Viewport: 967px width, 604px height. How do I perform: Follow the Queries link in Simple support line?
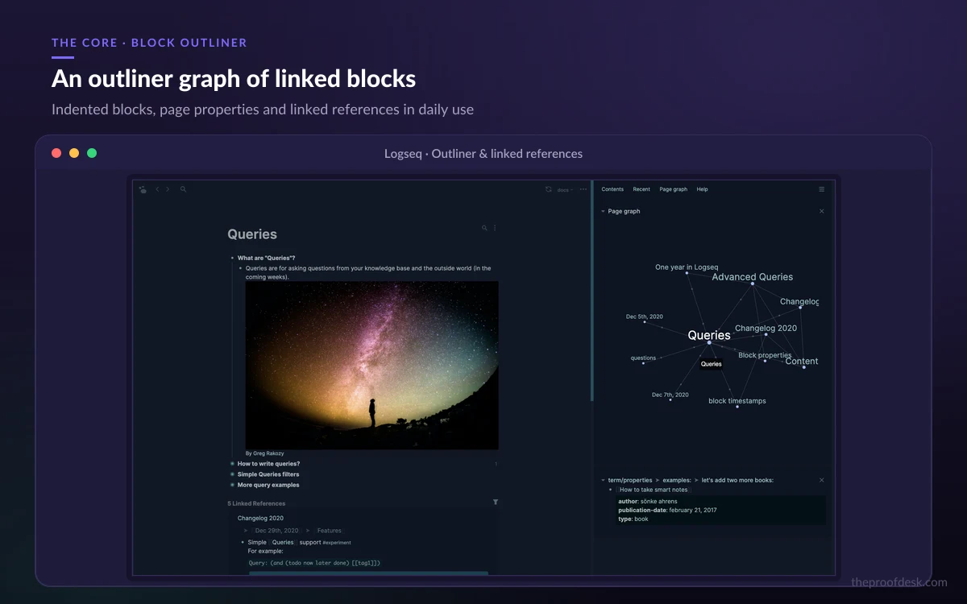click(283, 542)
